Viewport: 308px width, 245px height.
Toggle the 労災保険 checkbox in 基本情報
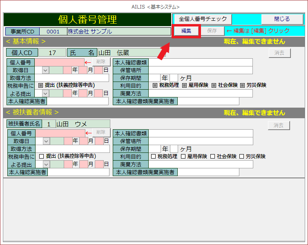(x=242, y=86)
